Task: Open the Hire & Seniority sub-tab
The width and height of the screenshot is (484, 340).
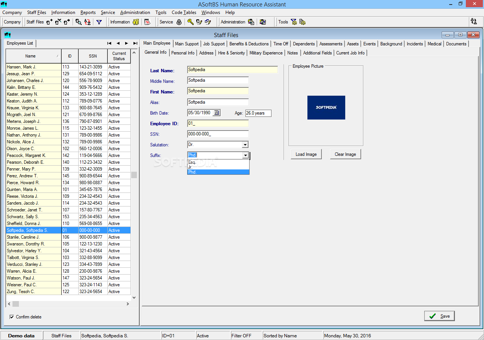Action: pyautogui.click(x=231, y=53)
